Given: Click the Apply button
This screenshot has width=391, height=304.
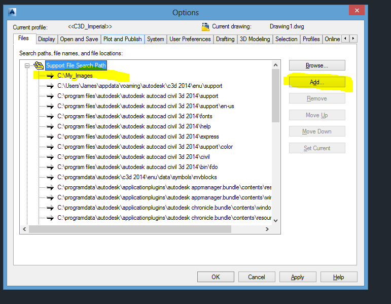Looking at the screenshot, I should pyautogui.click(x=298, y=277).
